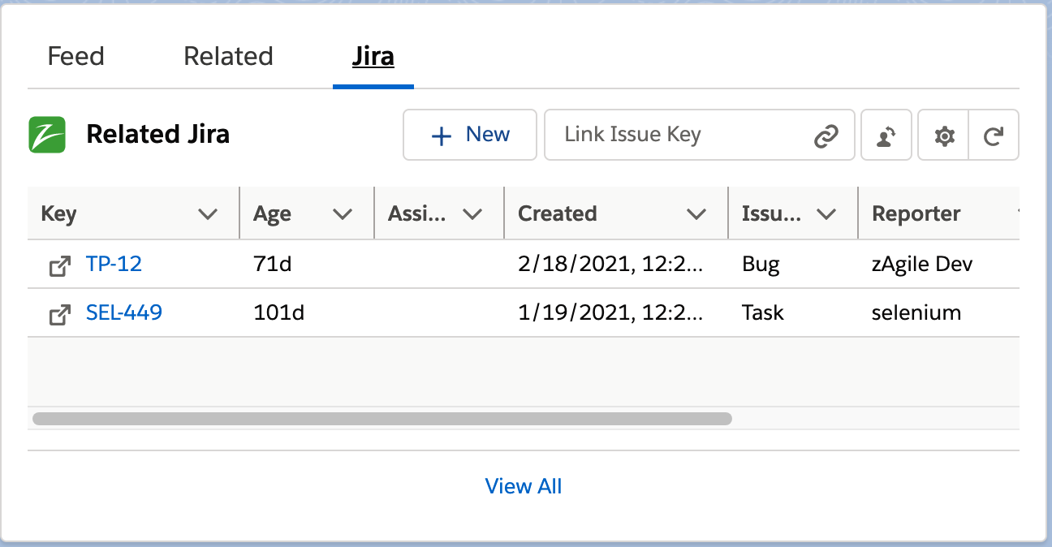The width and height of the screenshot is (1052, 547).
Task: Open the SEL-449 issue link
Action: click(123, 313)
